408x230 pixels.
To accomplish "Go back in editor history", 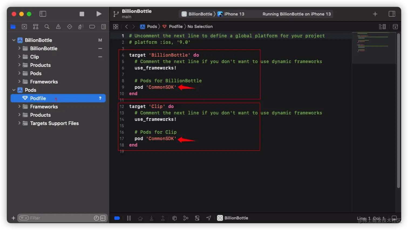I will (126, 26).
